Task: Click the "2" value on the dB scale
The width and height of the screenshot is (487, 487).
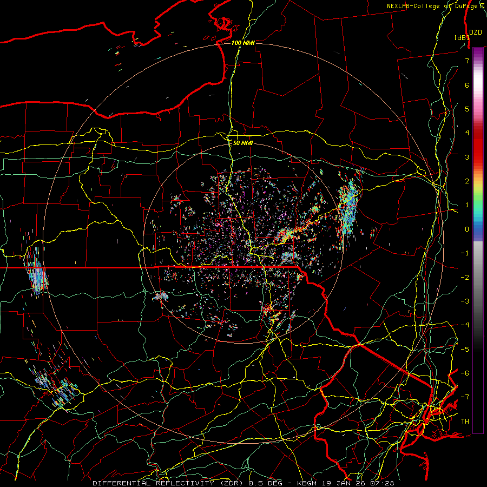Action: point(467,181)
